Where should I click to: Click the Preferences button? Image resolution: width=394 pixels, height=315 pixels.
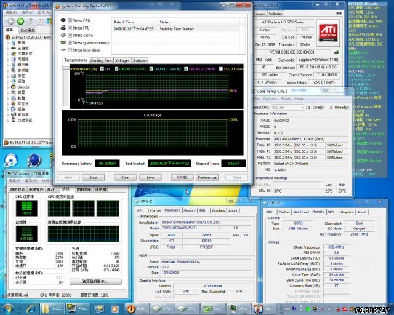(207, 177)
